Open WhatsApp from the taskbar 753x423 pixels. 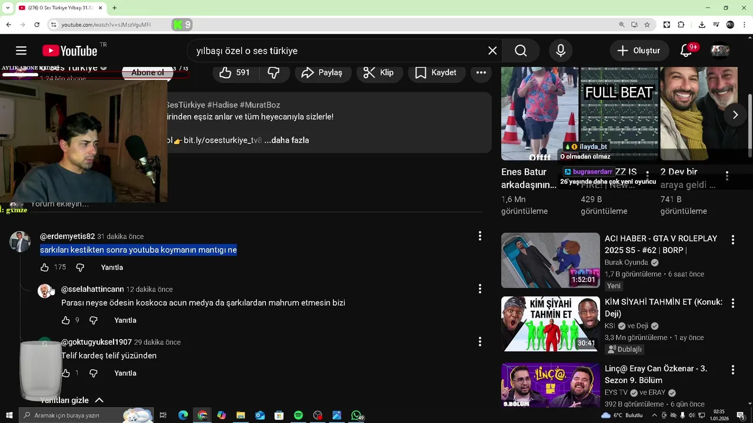(x=356, y=415)
